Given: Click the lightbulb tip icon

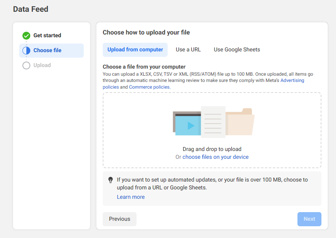Looking at the screenshot, I should coord(111,180).
